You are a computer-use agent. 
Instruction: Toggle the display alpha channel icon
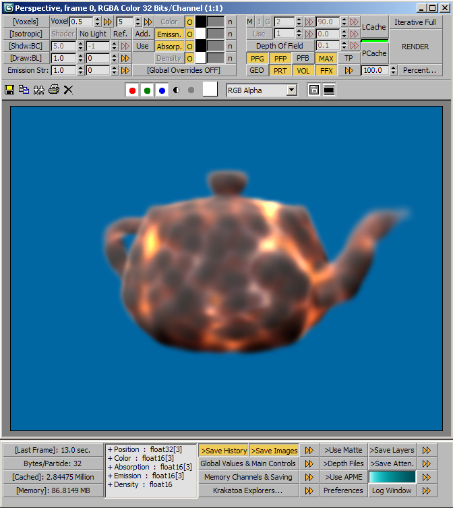(x=177, y=90)
